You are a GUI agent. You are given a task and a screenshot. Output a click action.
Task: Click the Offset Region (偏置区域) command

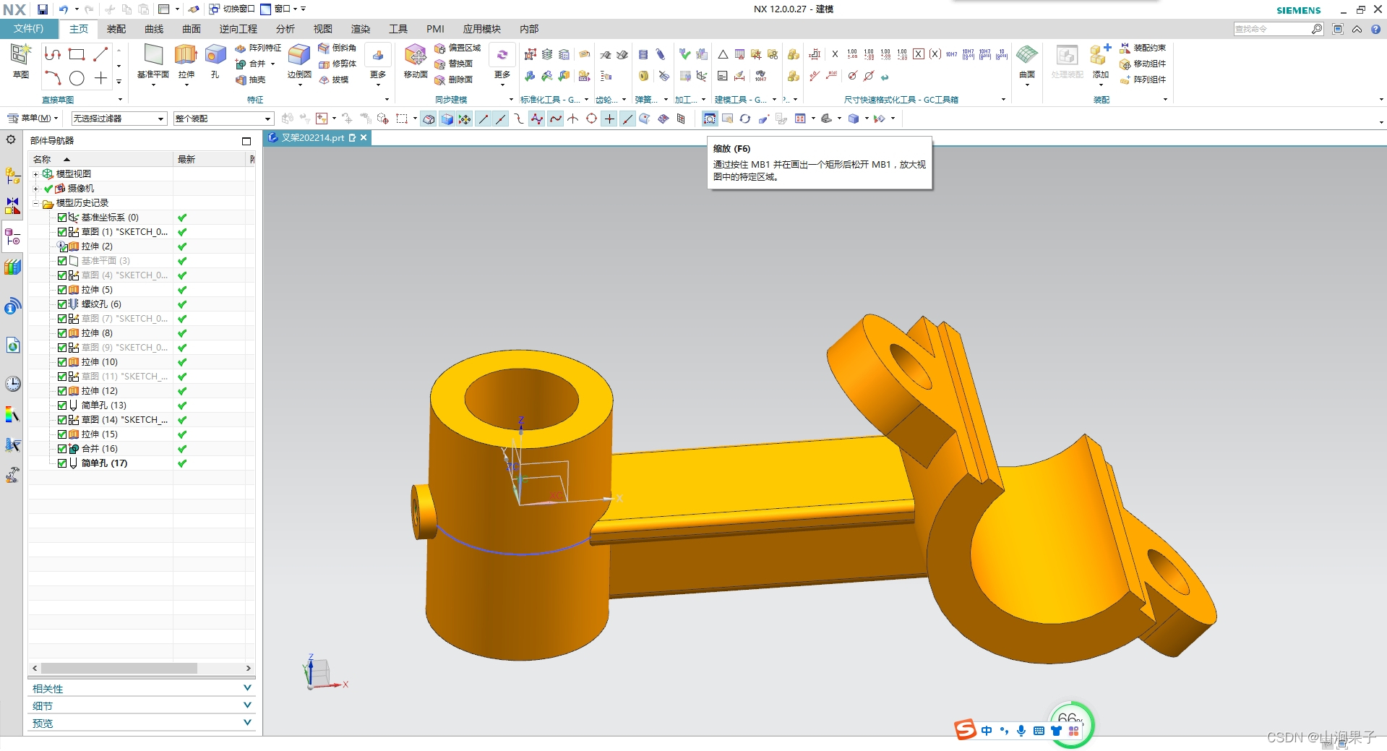[458, 48]
